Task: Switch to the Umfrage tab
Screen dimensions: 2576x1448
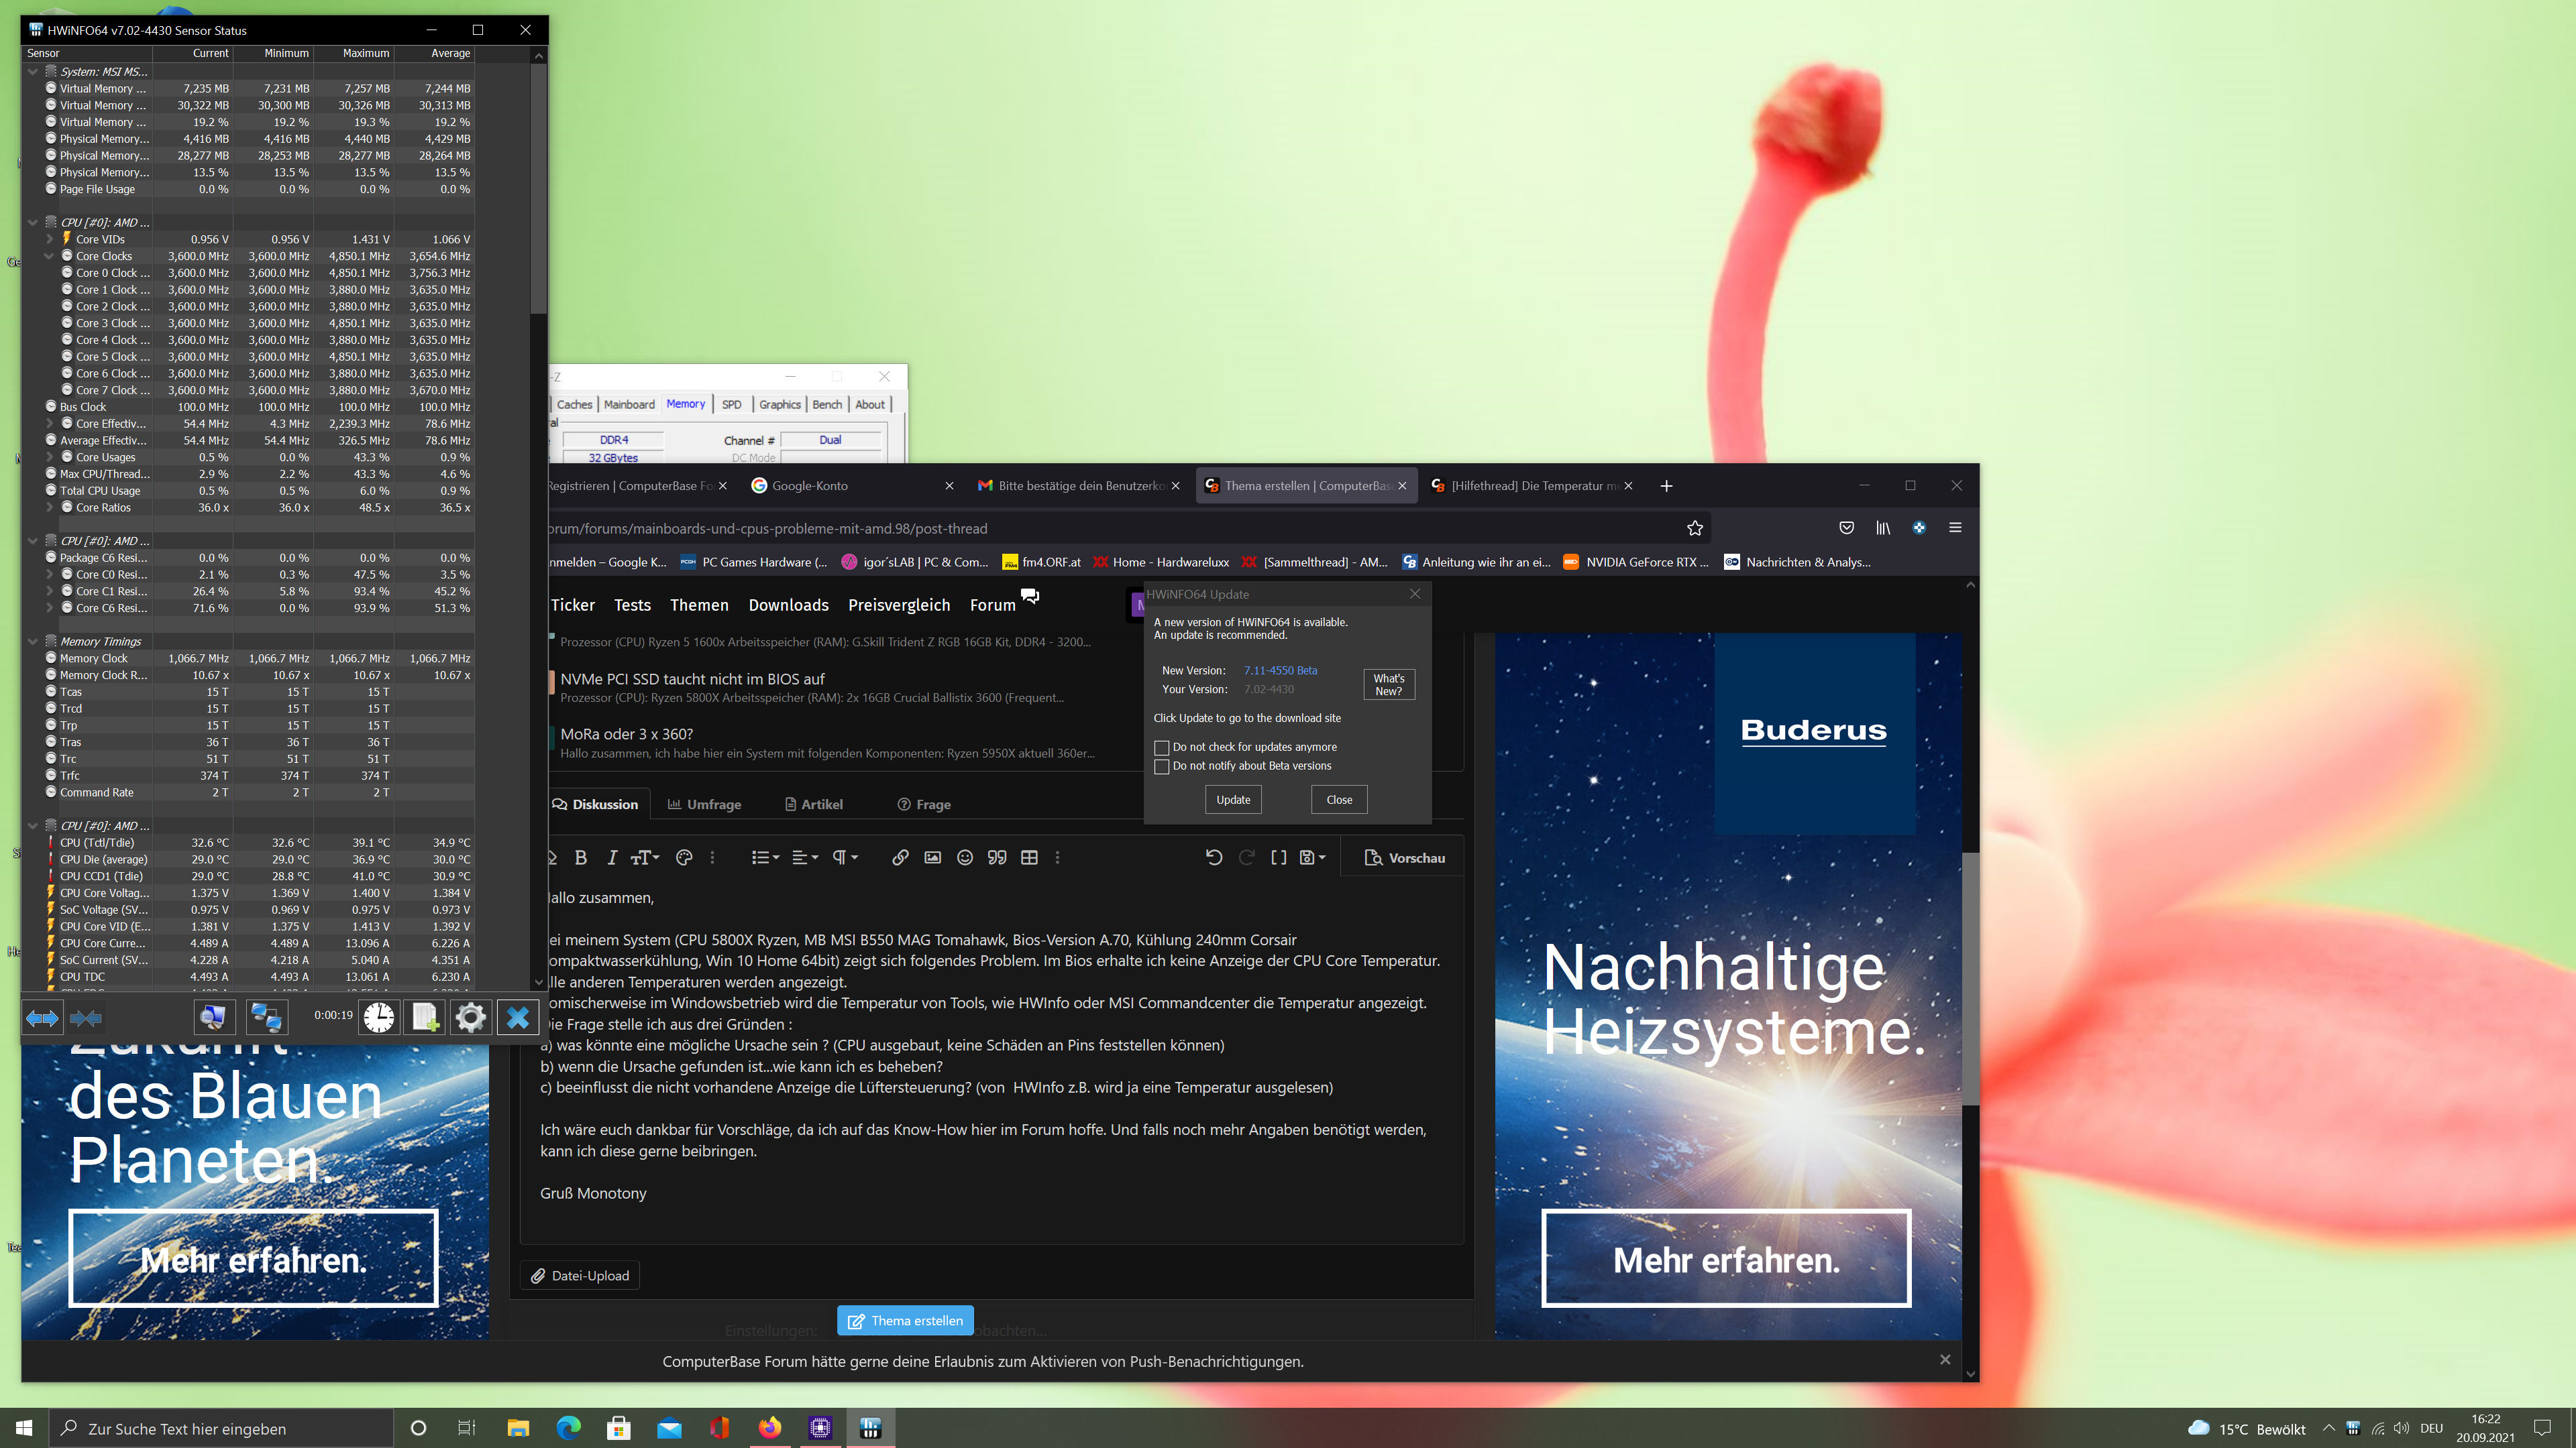Action: tap(704, 804)
